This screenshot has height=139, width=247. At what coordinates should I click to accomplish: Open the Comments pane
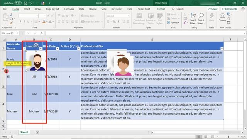click(x=230, y=9)
